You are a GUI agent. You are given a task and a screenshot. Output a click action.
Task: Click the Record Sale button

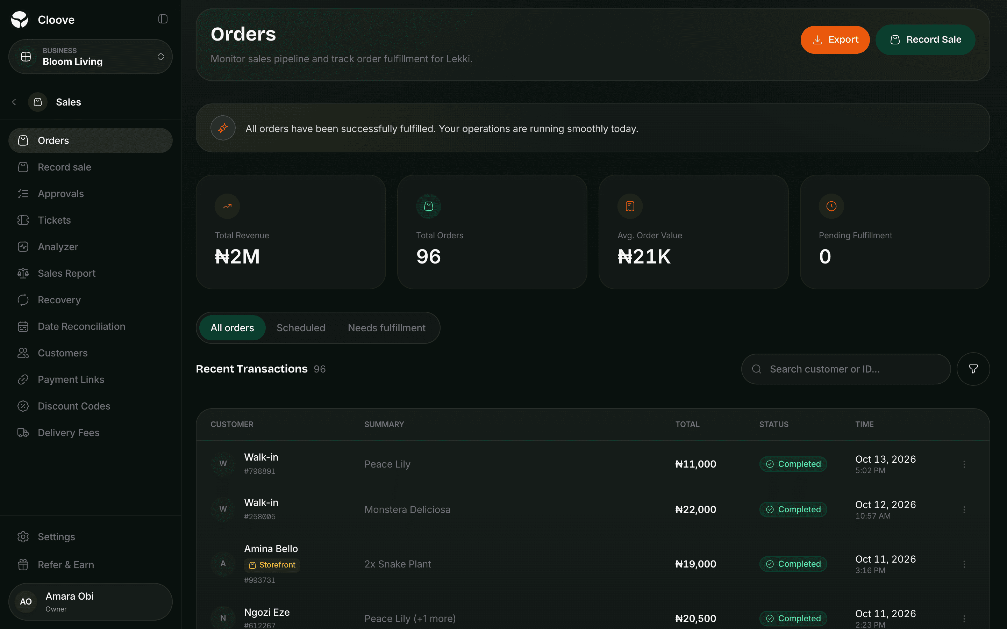(x=925, y=39)
